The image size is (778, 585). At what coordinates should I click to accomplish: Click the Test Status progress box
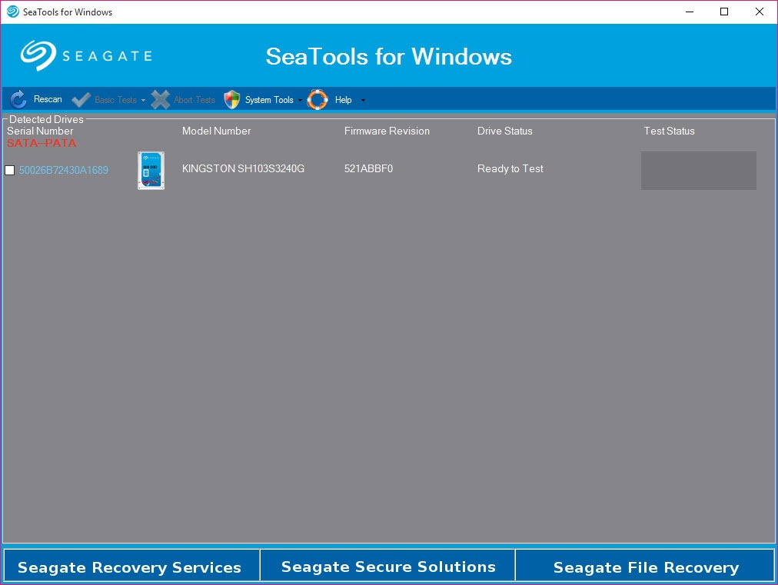(699, 170)
